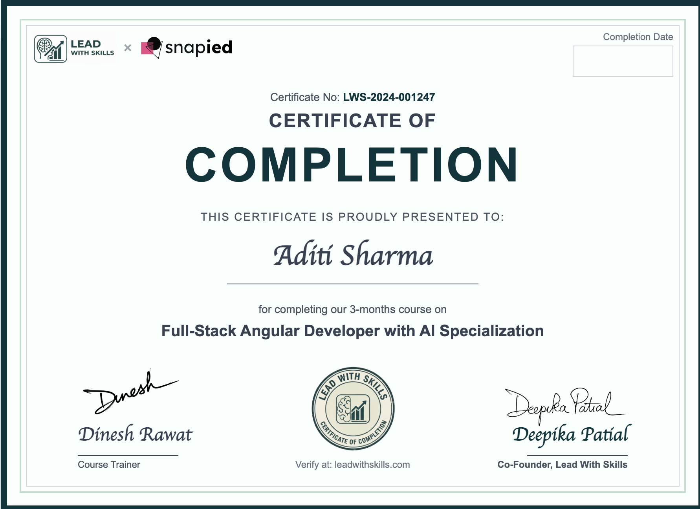
Task: Click the Co-Founder, Lead With Skills label
Action: 562,464
